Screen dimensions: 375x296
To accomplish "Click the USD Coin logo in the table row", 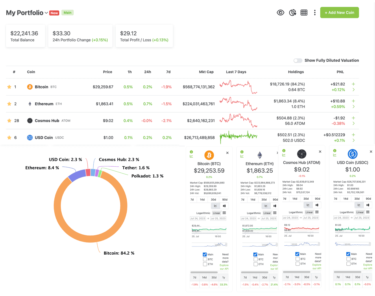I will pos(30,138).
